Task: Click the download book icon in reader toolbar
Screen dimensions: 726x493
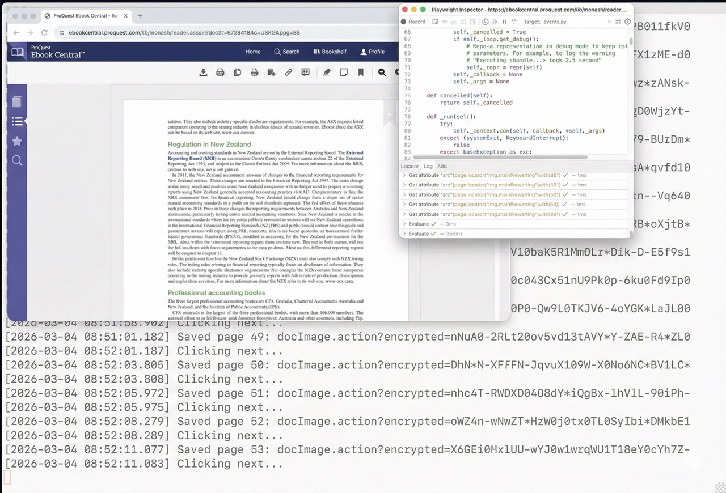Action: 203,73
